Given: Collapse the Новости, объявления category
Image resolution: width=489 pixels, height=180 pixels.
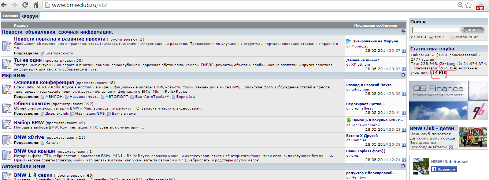Looking at the screenshot, I should pos(403,32).
